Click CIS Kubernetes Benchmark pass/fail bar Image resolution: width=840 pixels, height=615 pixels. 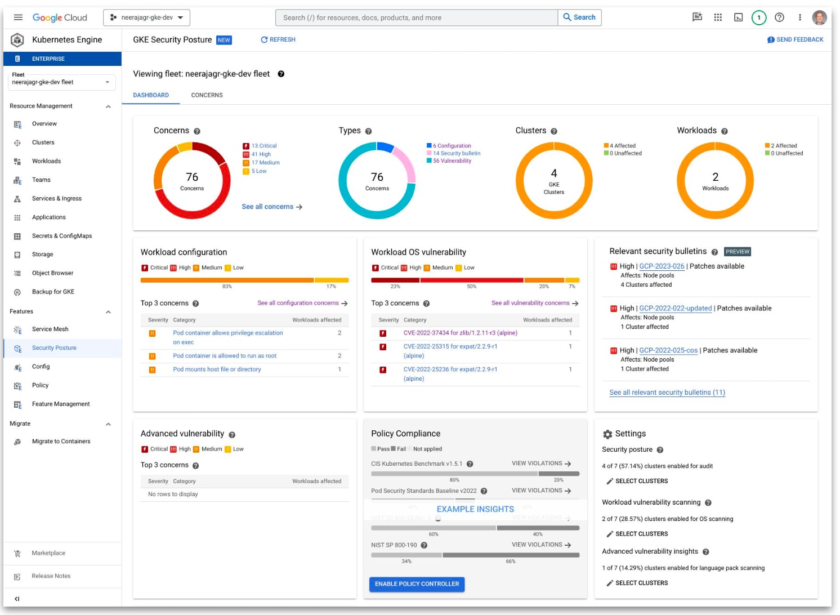coord(475,474)
